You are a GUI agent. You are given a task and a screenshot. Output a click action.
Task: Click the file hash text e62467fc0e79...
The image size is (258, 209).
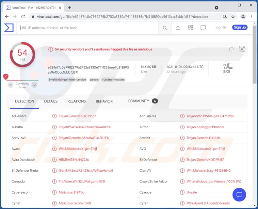88,70
